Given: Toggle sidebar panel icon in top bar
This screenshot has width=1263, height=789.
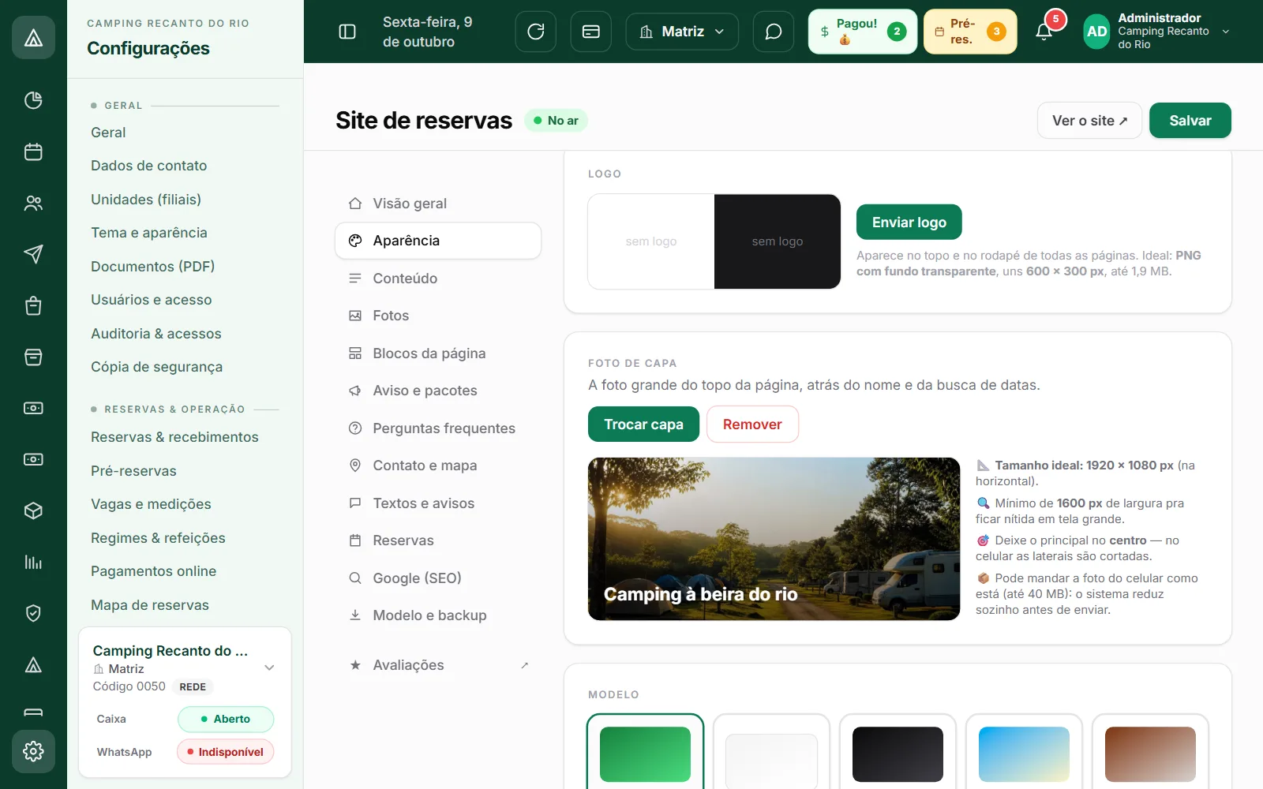Looking at the screenshot, I should point(347,32).
